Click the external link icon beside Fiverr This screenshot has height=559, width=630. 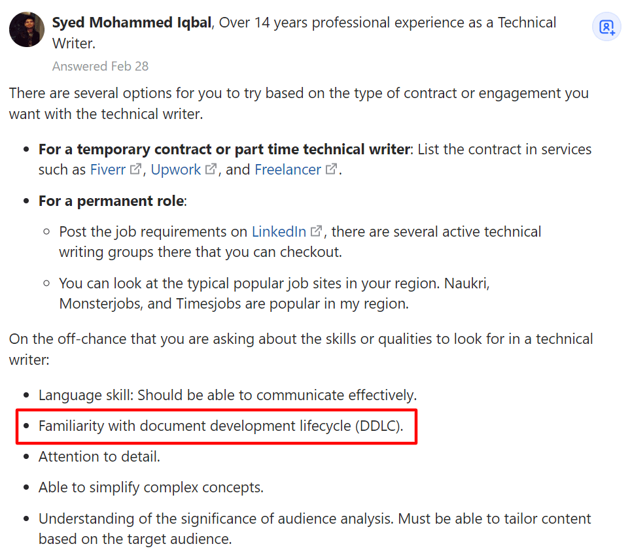tap(136, 169)
